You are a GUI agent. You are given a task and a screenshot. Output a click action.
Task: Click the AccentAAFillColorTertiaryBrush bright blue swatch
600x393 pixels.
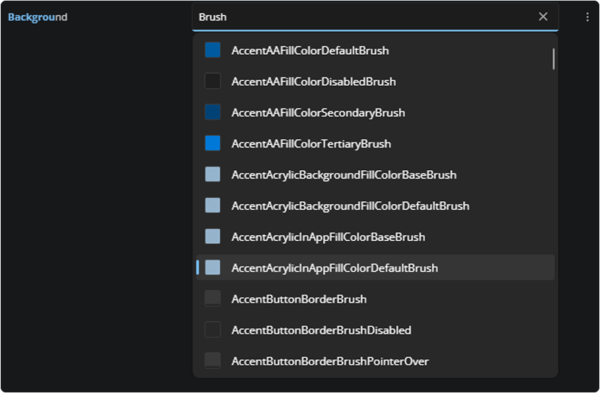[212, 143]
